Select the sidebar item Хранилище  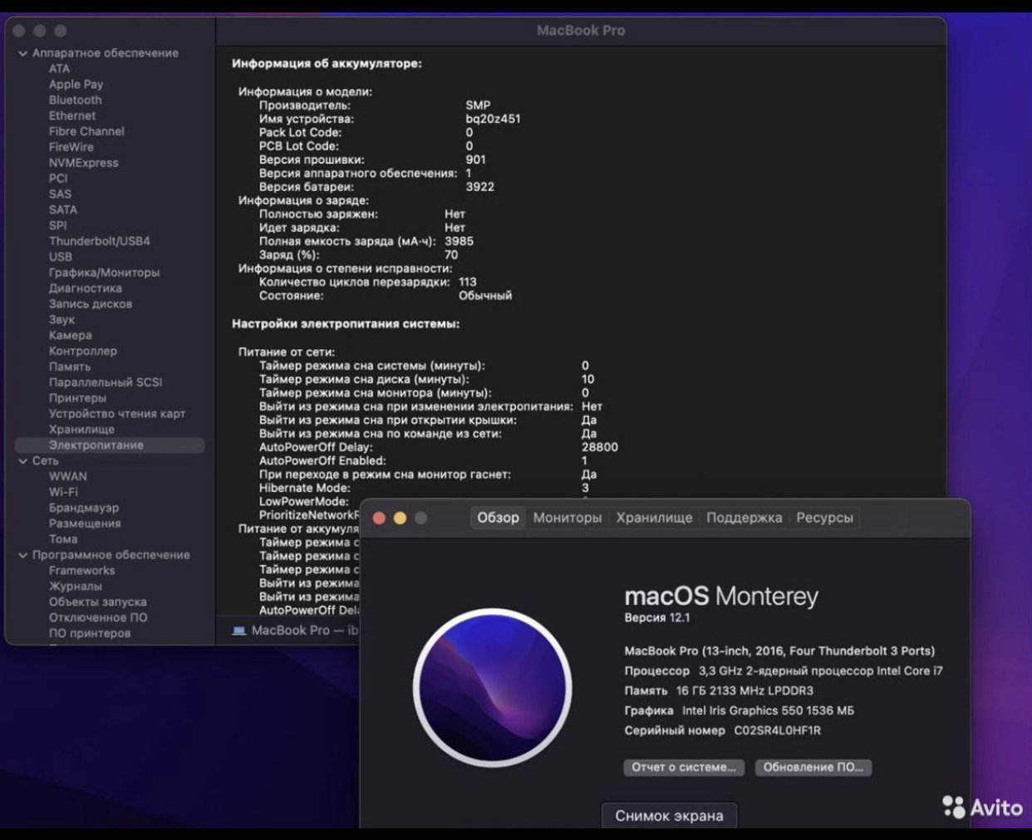(81, 430)
